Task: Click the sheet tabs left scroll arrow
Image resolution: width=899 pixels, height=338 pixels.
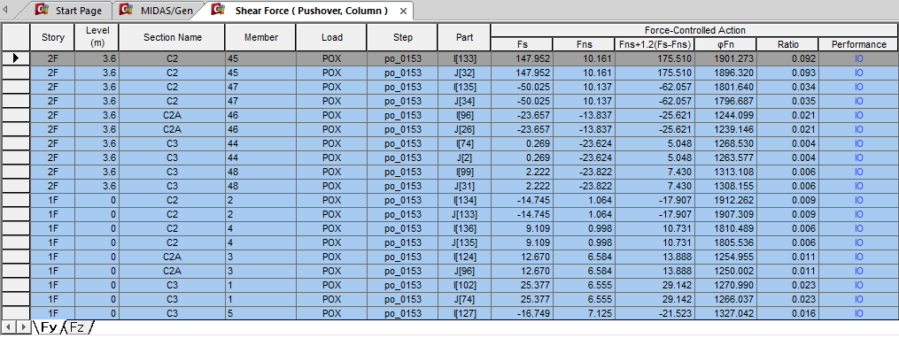Action: pyautogui.click(x=8, y=326)
